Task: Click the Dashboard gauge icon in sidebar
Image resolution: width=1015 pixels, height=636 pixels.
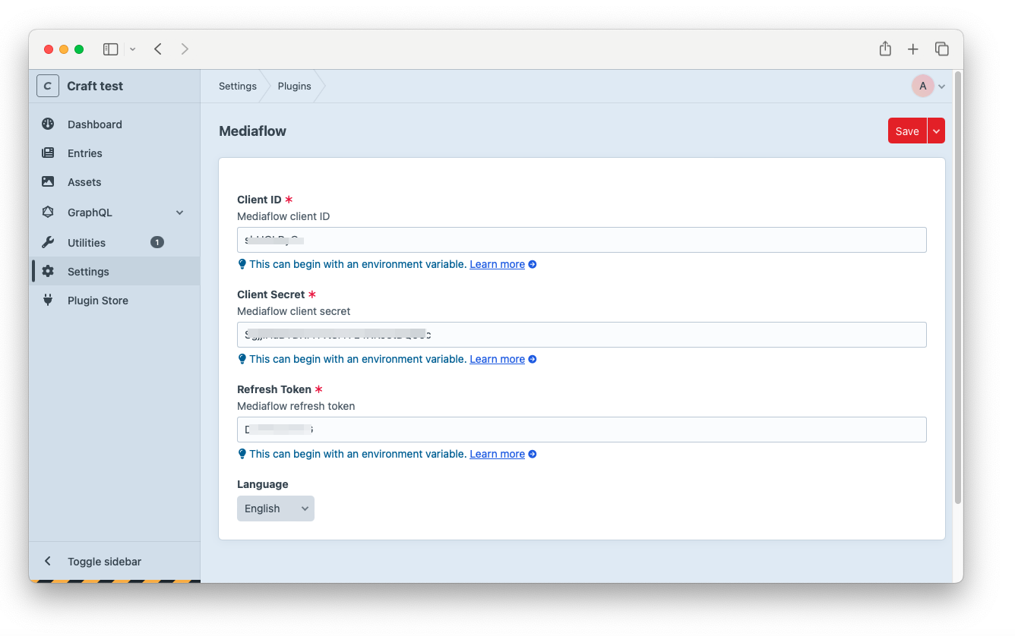Action: click(x=48, y=124)
